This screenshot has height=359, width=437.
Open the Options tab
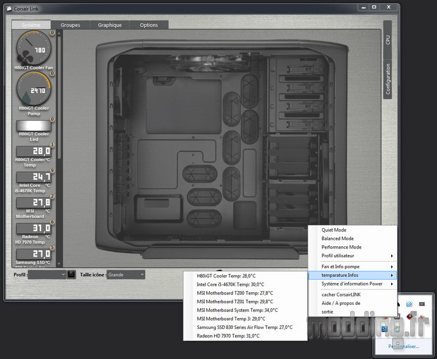point(149,25)
